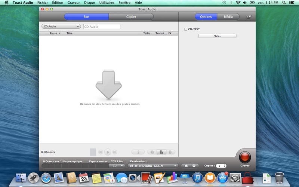Click the add file to list icon
The width and height of the screenshot is (299, 187).
161,152
